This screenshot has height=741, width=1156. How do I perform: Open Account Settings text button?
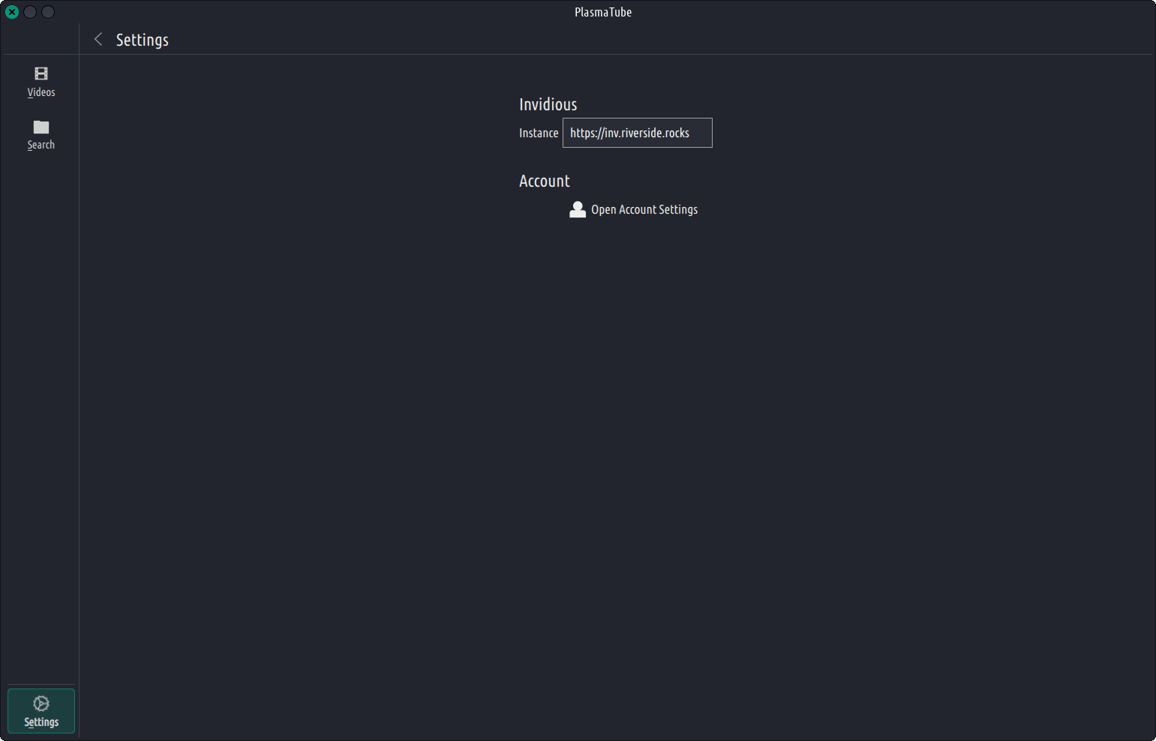[x=644, y=210]
